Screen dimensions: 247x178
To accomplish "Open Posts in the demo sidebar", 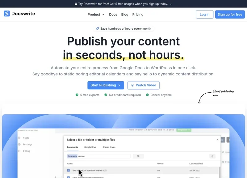I will (x=26, y=138).
